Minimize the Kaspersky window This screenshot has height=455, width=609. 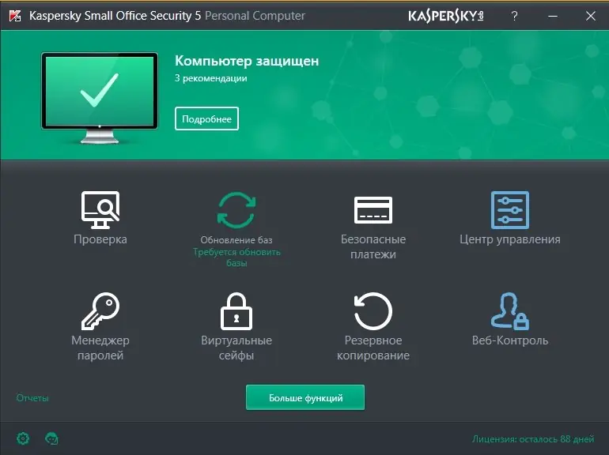[x=553, y=16]
